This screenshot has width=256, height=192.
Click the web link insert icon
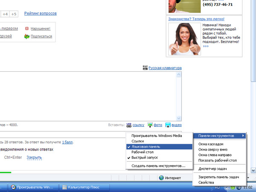click(x=129, y=125)
